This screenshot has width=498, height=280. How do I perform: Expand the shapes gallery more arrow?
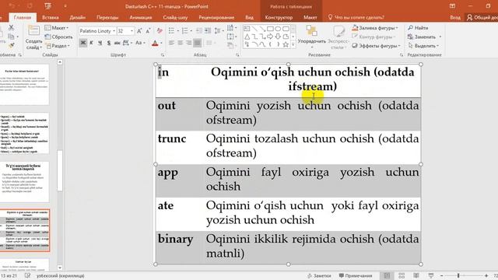293,45
